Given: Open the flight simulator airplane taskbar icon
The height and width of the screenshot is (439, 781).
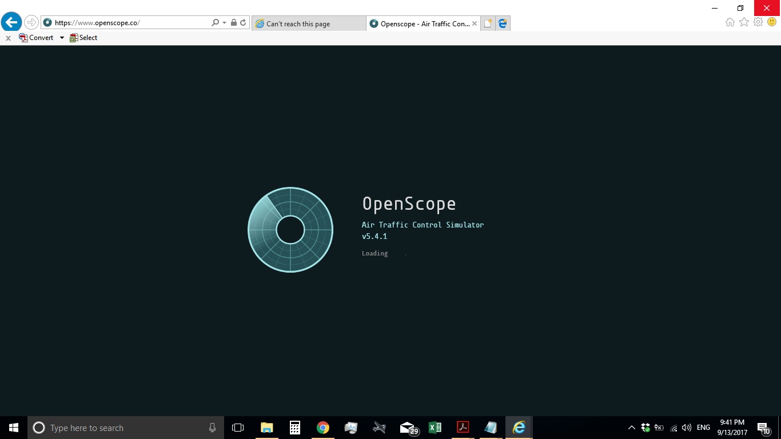Looking at the screenshot, I should point(379,427).
